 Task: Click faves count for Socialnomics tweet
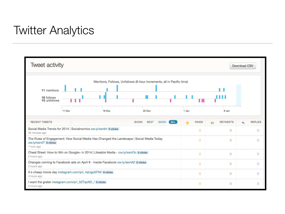200,130
